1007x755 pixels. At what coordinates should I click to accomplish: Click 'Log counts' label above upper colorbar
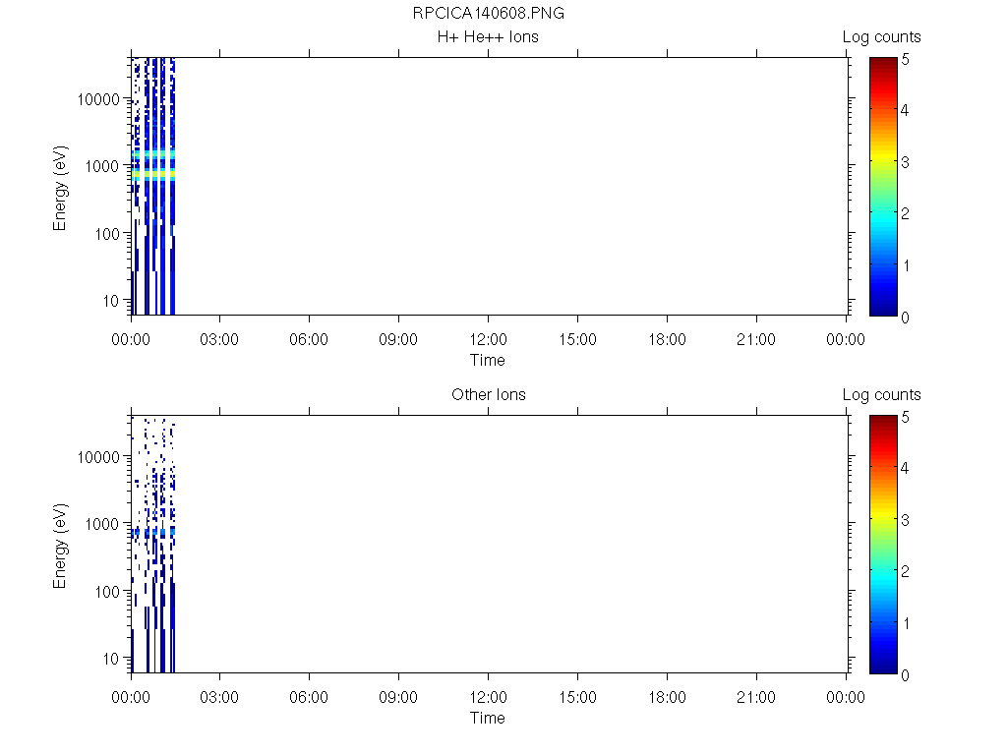(881, 36)
